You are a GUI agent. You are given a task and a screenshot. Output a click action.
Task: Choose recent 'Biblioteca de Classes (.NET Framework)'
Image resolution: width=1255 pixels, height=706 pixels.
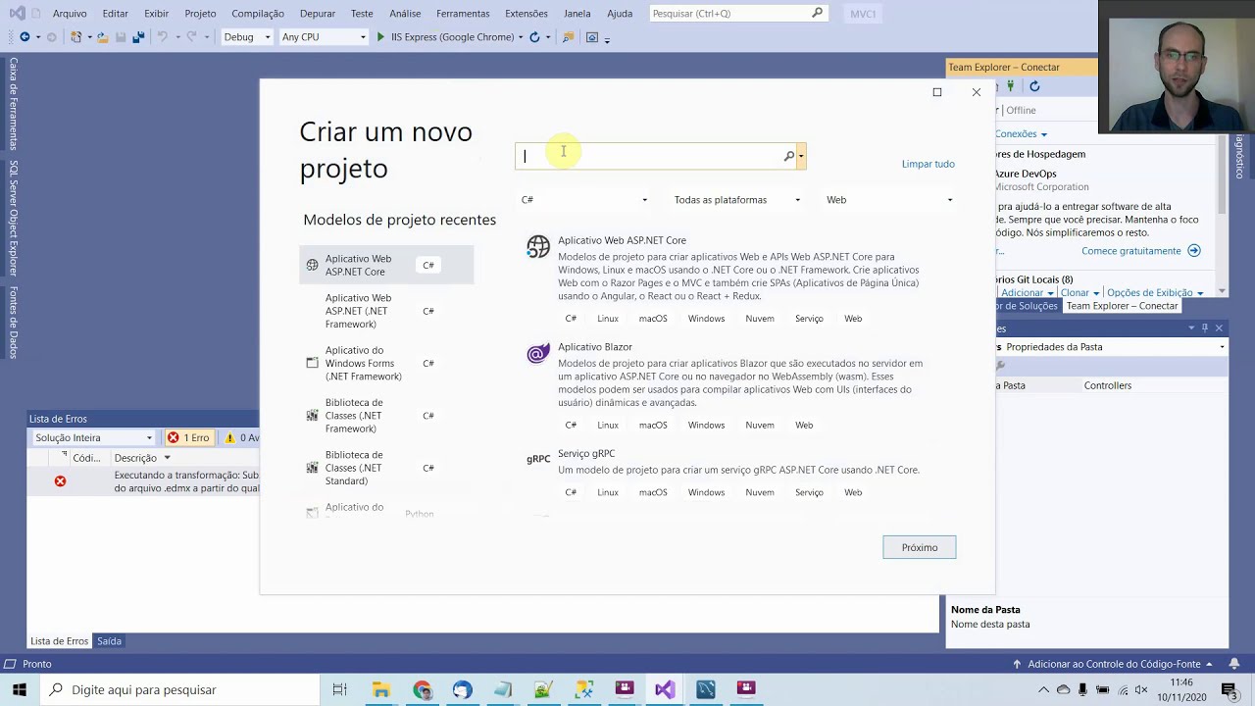(x=386, y=416)
